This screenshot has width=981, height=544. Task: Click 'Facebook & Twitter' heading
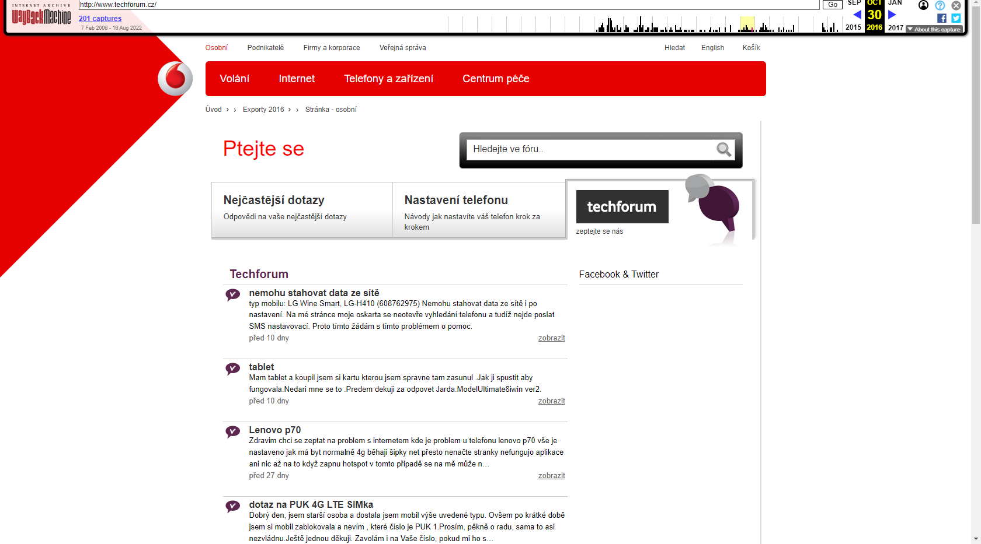pyautogui.click(x=618, y=274)
